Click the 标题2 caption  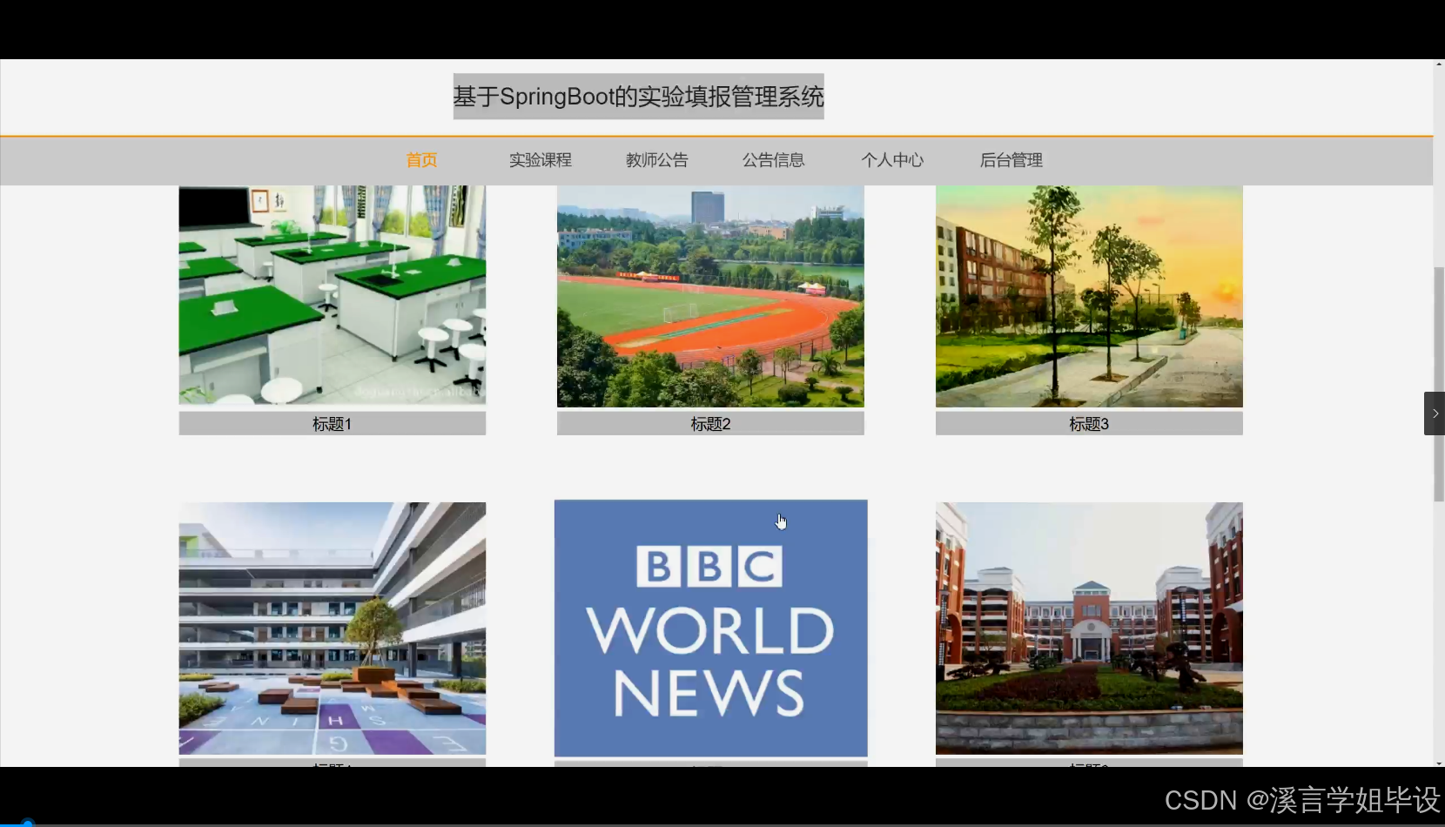click(710, 424)
